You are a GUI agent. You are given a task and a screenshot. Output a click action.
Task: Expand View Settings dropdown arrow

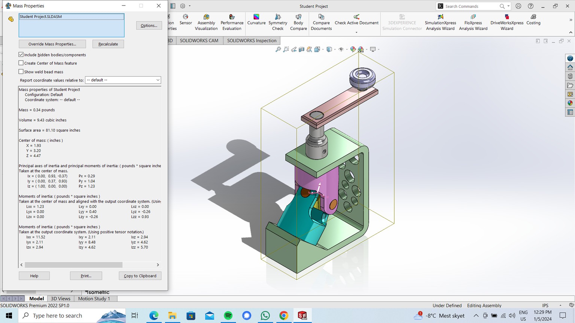(378, 49)
